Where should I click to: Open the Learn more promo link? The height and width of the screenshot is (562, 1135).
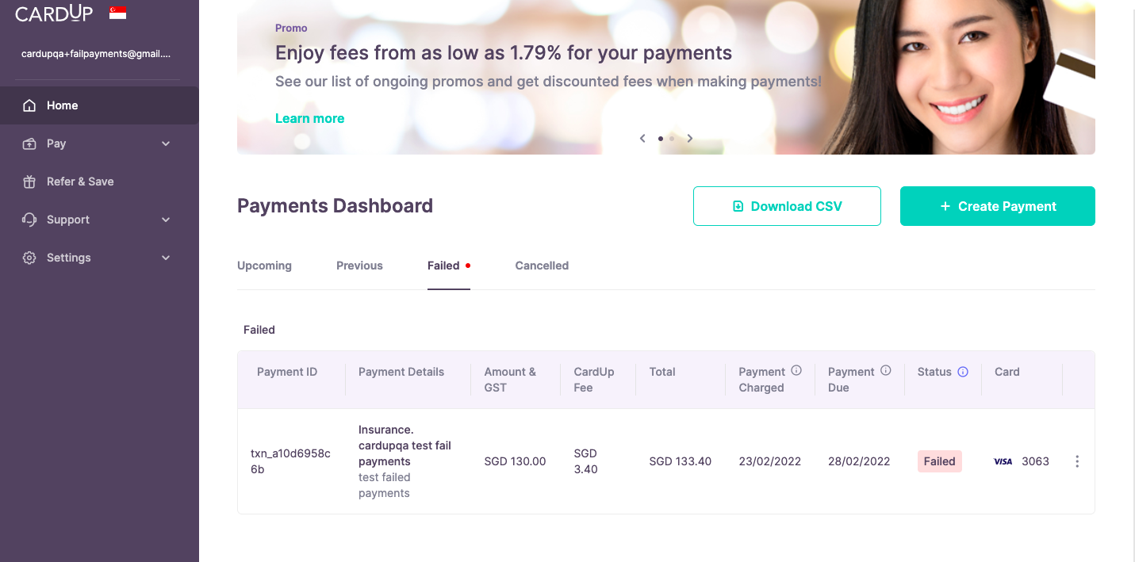309,118
